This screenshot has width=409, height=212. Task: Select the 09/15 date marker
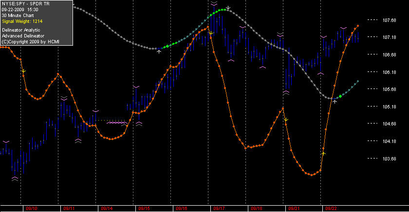pyautogui.click(x=144, y=209)
